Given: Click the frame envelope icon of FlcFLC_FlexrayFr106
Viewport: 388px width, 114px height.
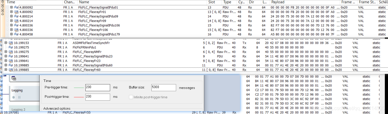Looking at the screenshot, I should coord(16,30).
